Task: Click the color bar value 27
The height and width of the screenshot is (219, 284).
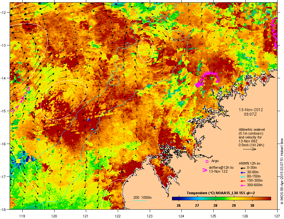Action: click(197, 205)
